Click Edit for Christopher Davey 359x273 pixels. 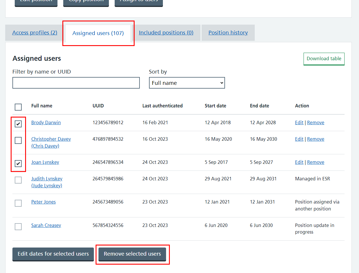tap(299, 139)
